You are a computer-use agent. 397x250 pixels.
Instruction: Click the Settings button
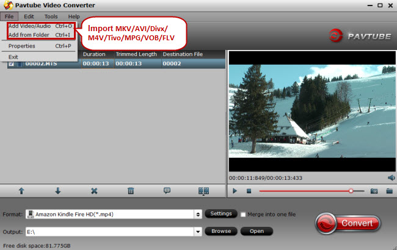click(220, 213)
